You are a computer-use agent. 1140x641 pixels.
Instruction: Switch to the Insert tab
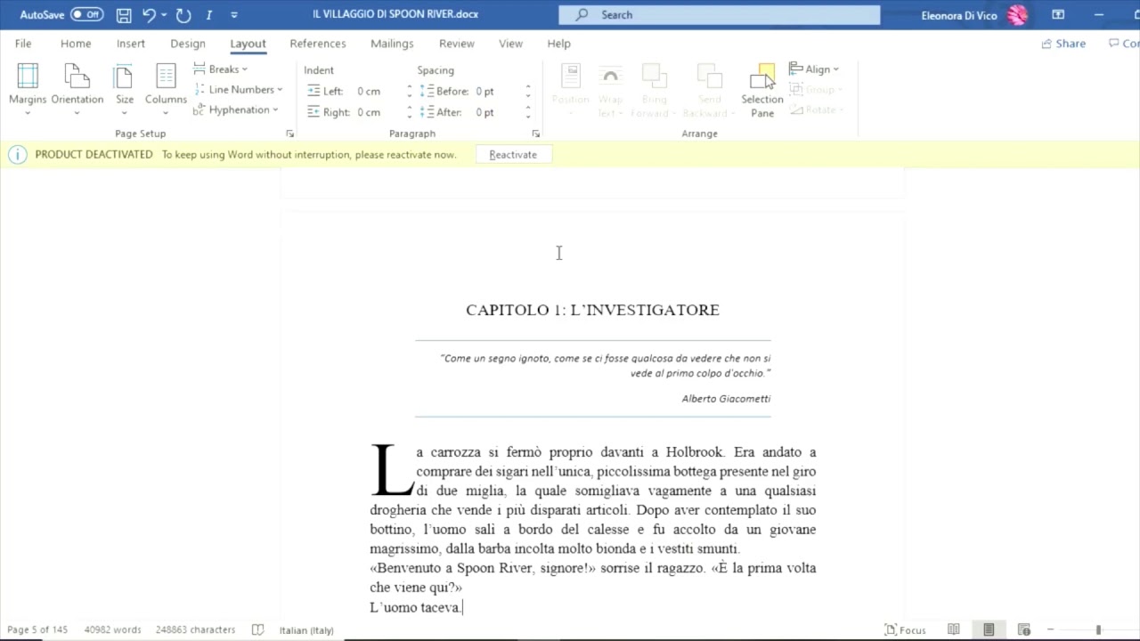(131, 44)
